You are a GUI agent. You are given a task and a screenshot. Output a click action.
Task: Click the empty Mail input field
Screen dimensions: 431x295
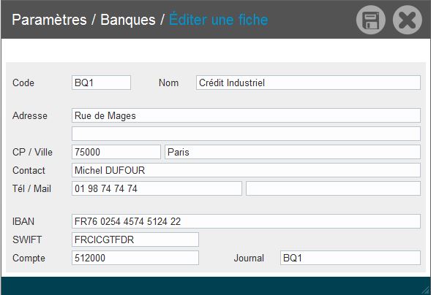pos(333,188)
